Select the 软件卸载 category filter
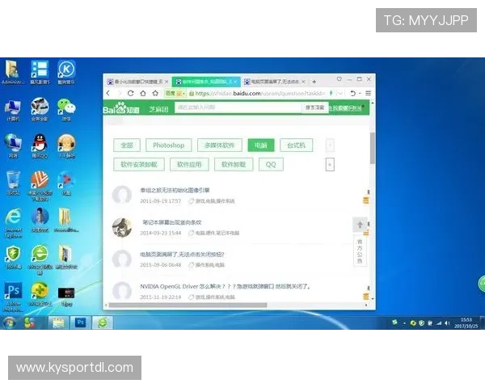 click(234, 165)
